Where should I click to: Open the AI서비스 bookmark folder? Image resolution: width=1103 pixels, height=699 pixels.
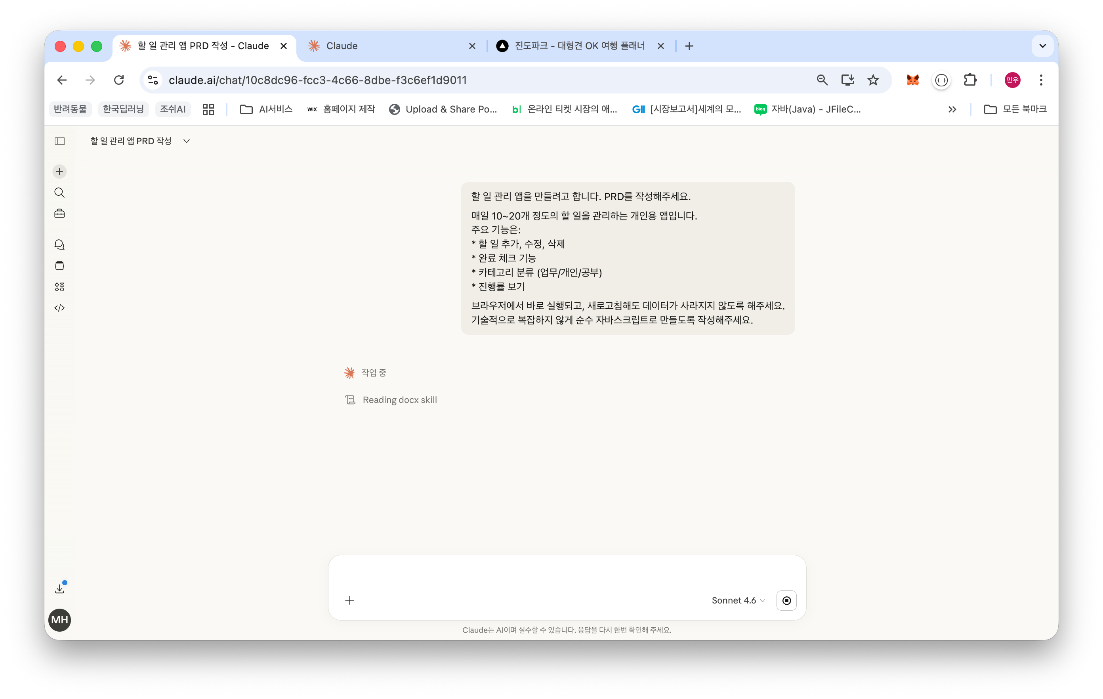click(x=266, y=109)
